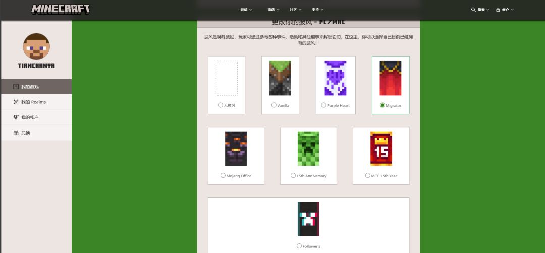Click the Minecraft logo in header

(61, 10)
